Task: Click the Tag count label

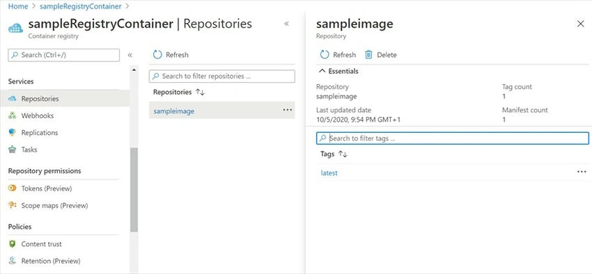Action: [x=517, y=87]
